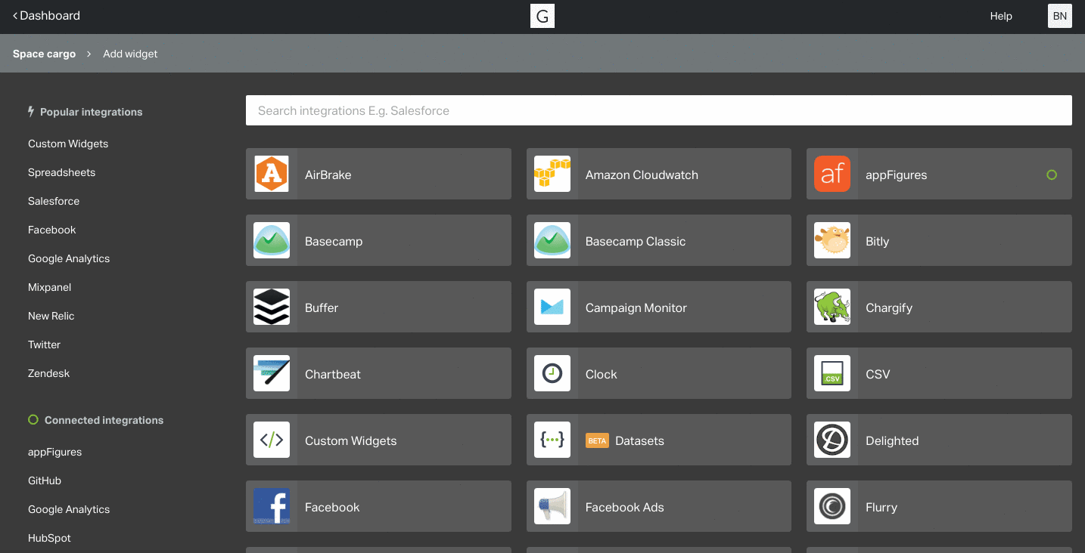Click the Facebook 'f' icon
The height and width of the screenshot is (553, 1085).
[272, 506]
